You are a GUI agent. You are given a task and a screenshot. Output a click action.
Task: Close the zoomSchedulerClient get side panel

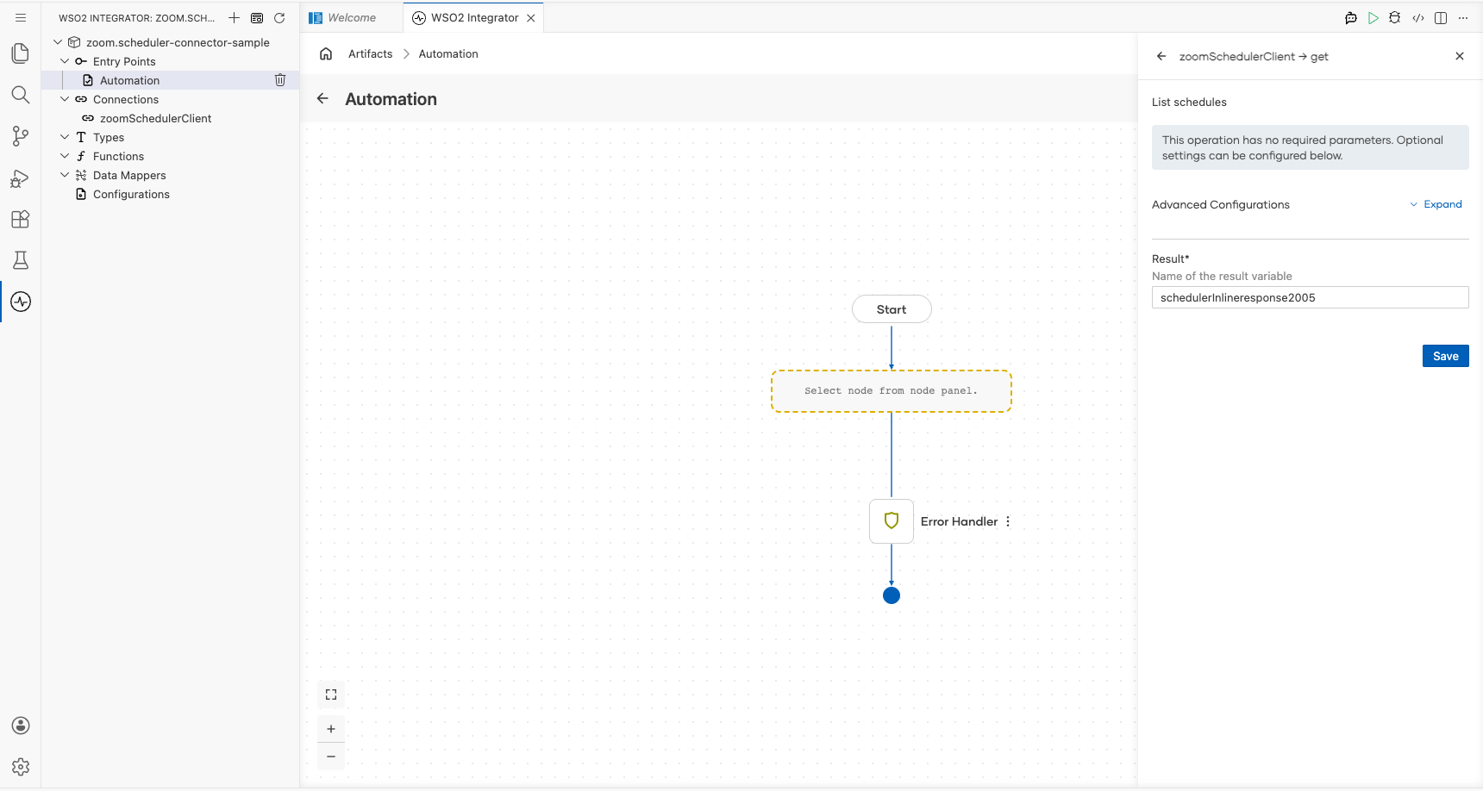pyautogui.click(x=1460, y=56)
